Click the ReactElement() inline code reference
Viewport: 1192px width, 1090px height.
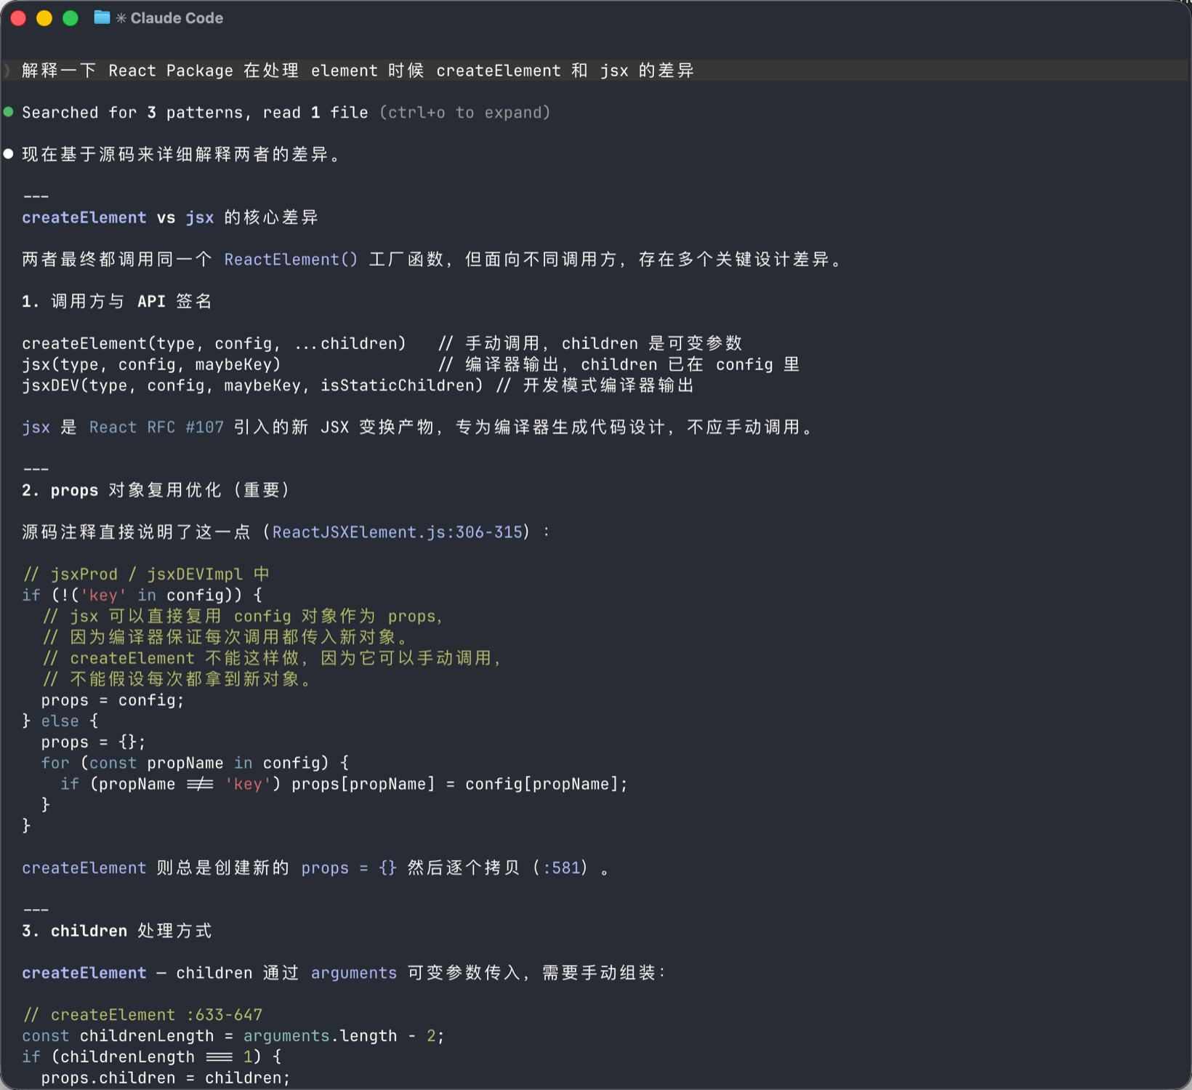pyautogui.click(x=291, y=260)
